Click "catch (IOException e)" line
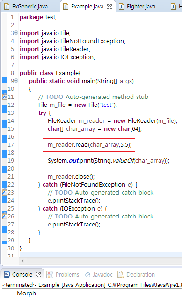182x301 pixels. [73, 209]
